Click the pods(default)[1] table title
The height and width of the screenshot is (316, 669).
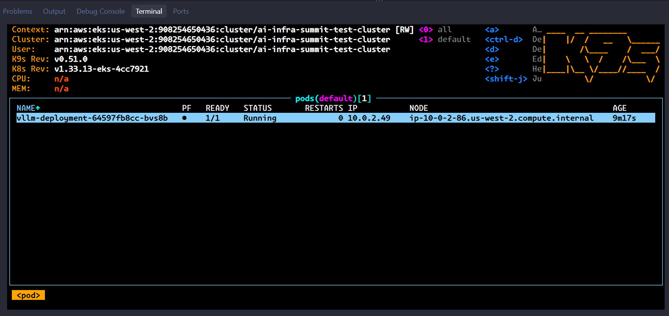coord(333,98)
